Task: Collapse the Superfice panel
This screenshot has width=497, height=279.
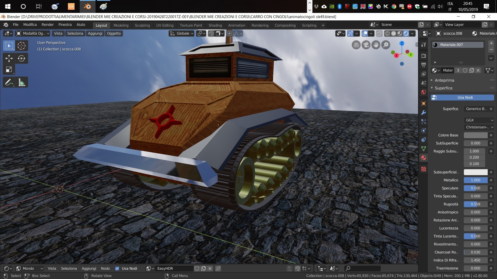Action: (443, 88)
